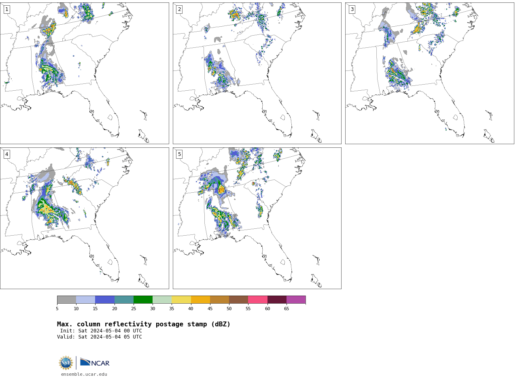The width and height of the screenshot is (518, 379).
Task: Open ensemble member 3 map panel
Action: pos(429,73)
